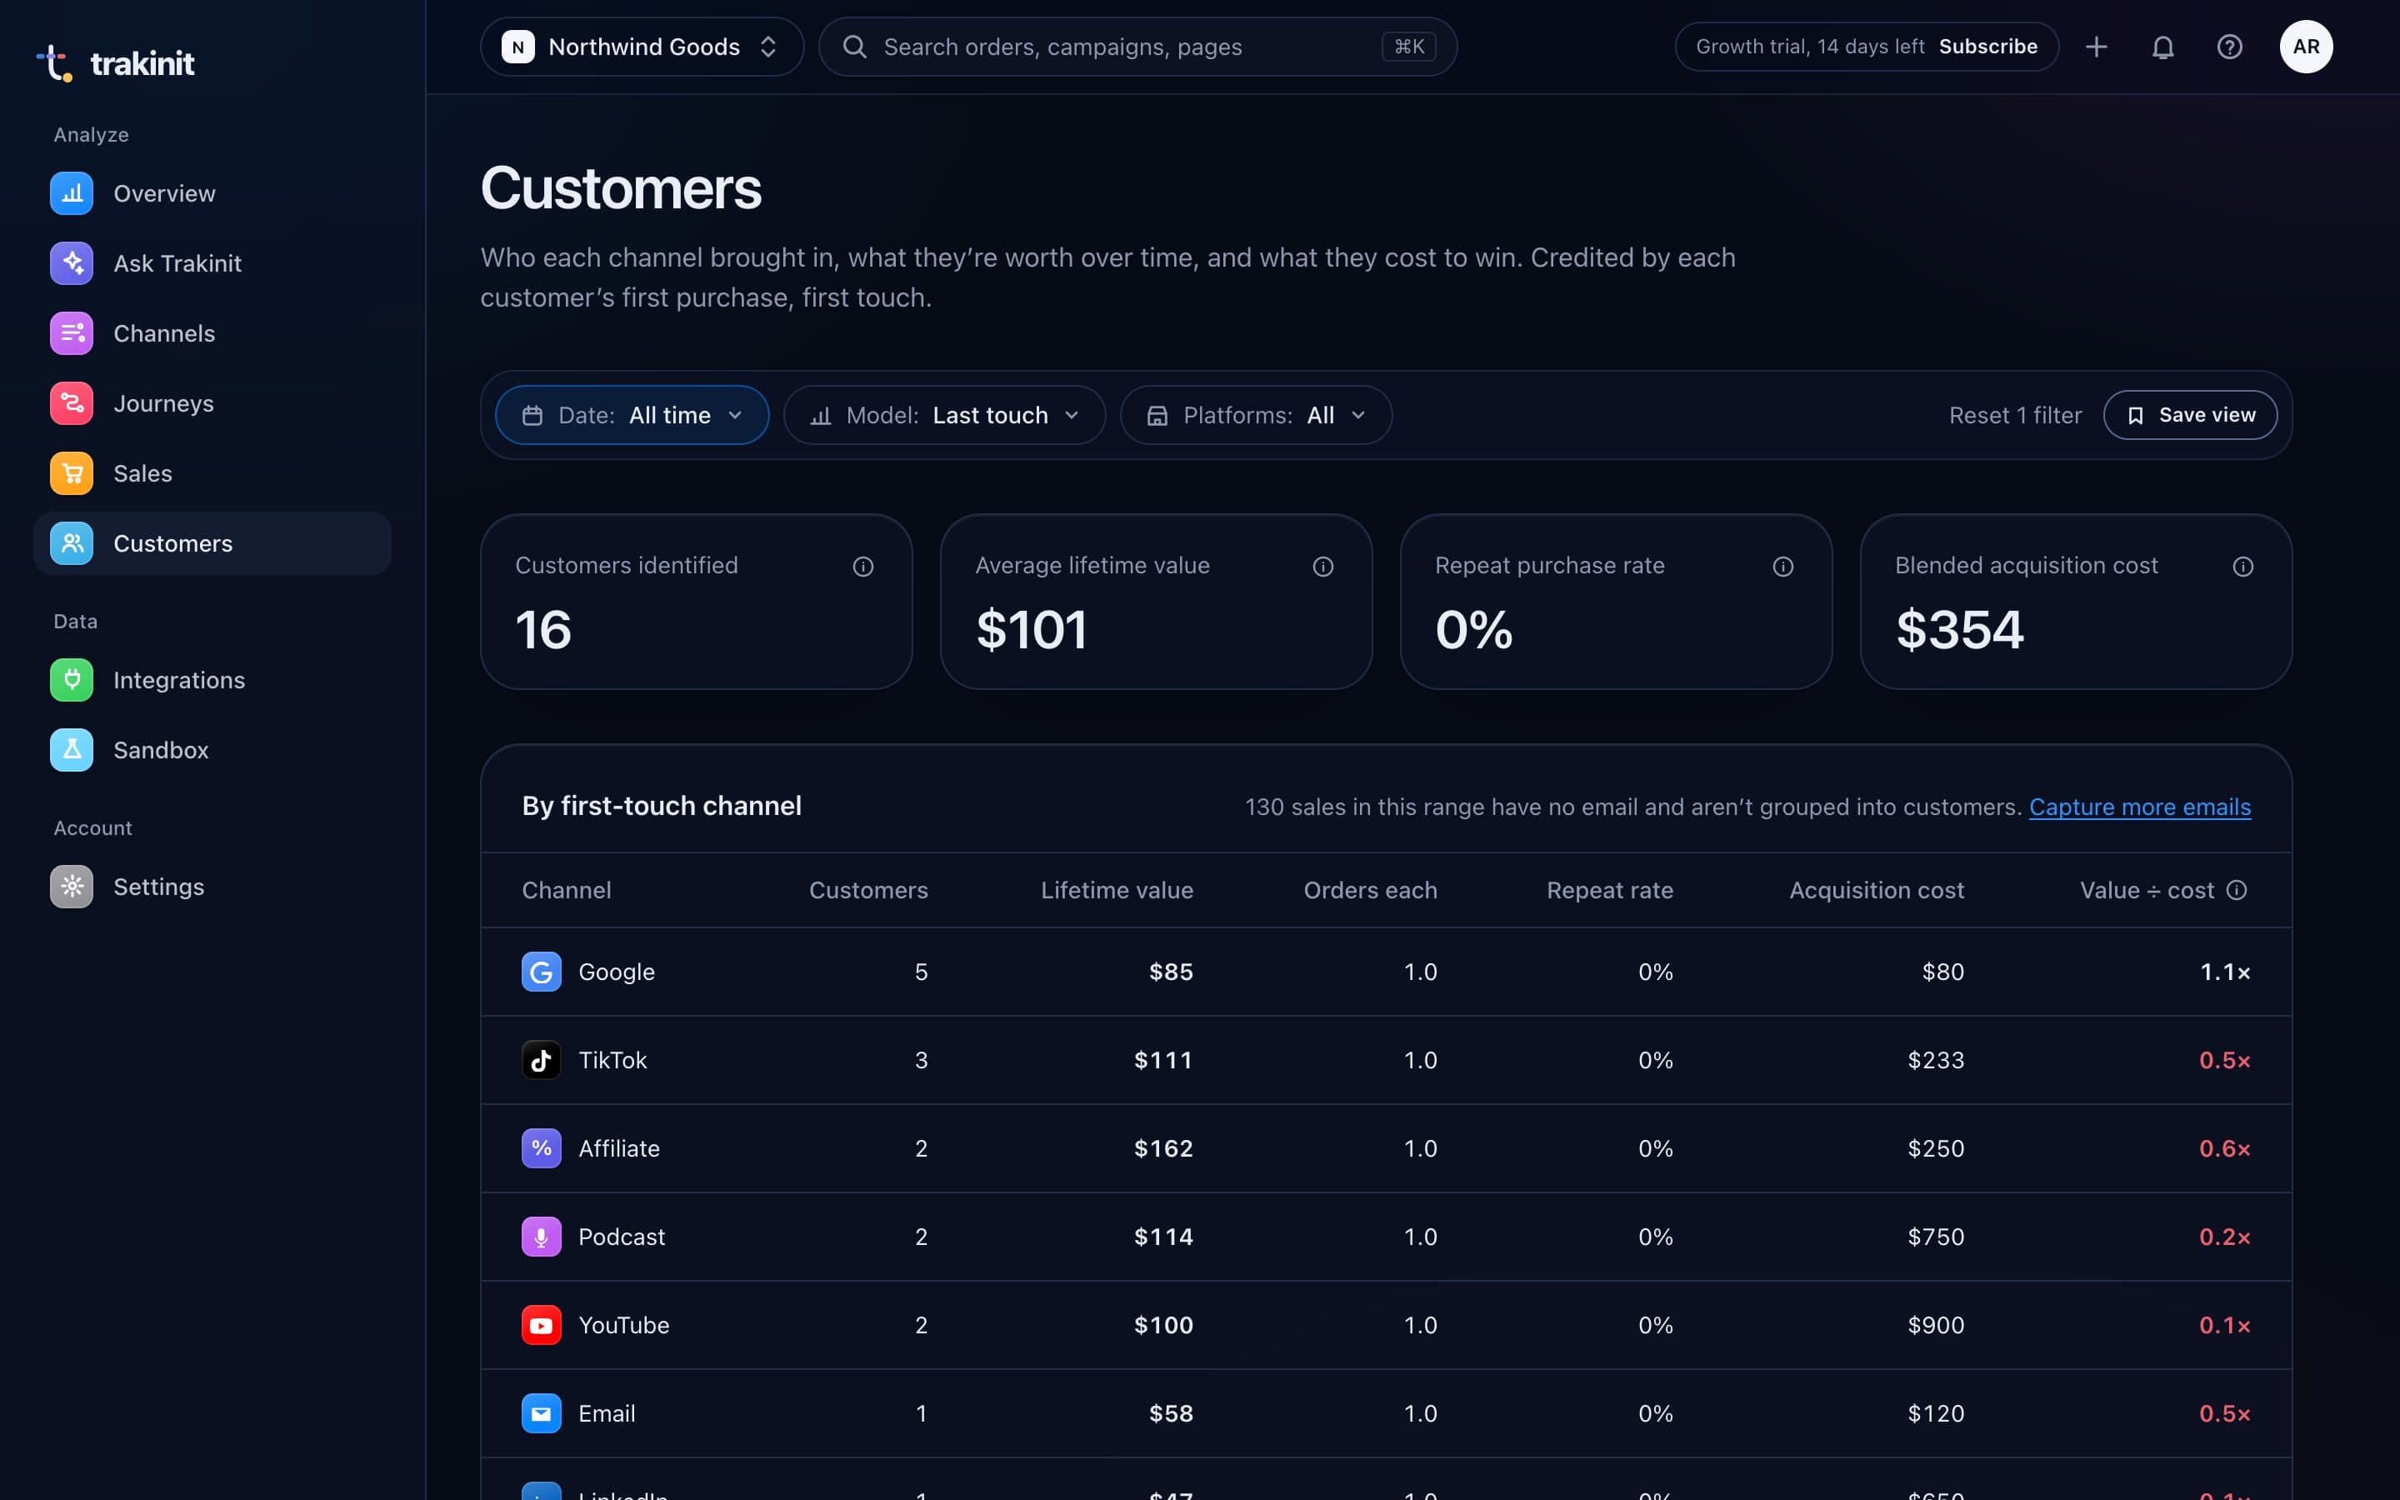Open the Date: All time filter
Screen dimensions: 2400x1500
[x=632, y=415]
